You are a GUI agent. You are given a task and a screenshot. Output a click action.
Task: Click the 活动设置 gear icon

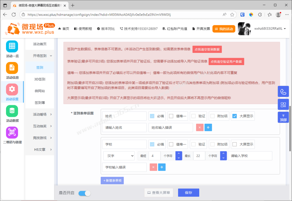[12, 89]
